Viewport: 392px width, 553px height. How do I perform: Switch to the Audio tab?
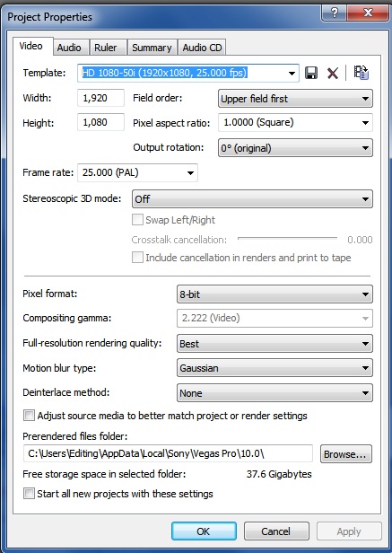[69, 48]
